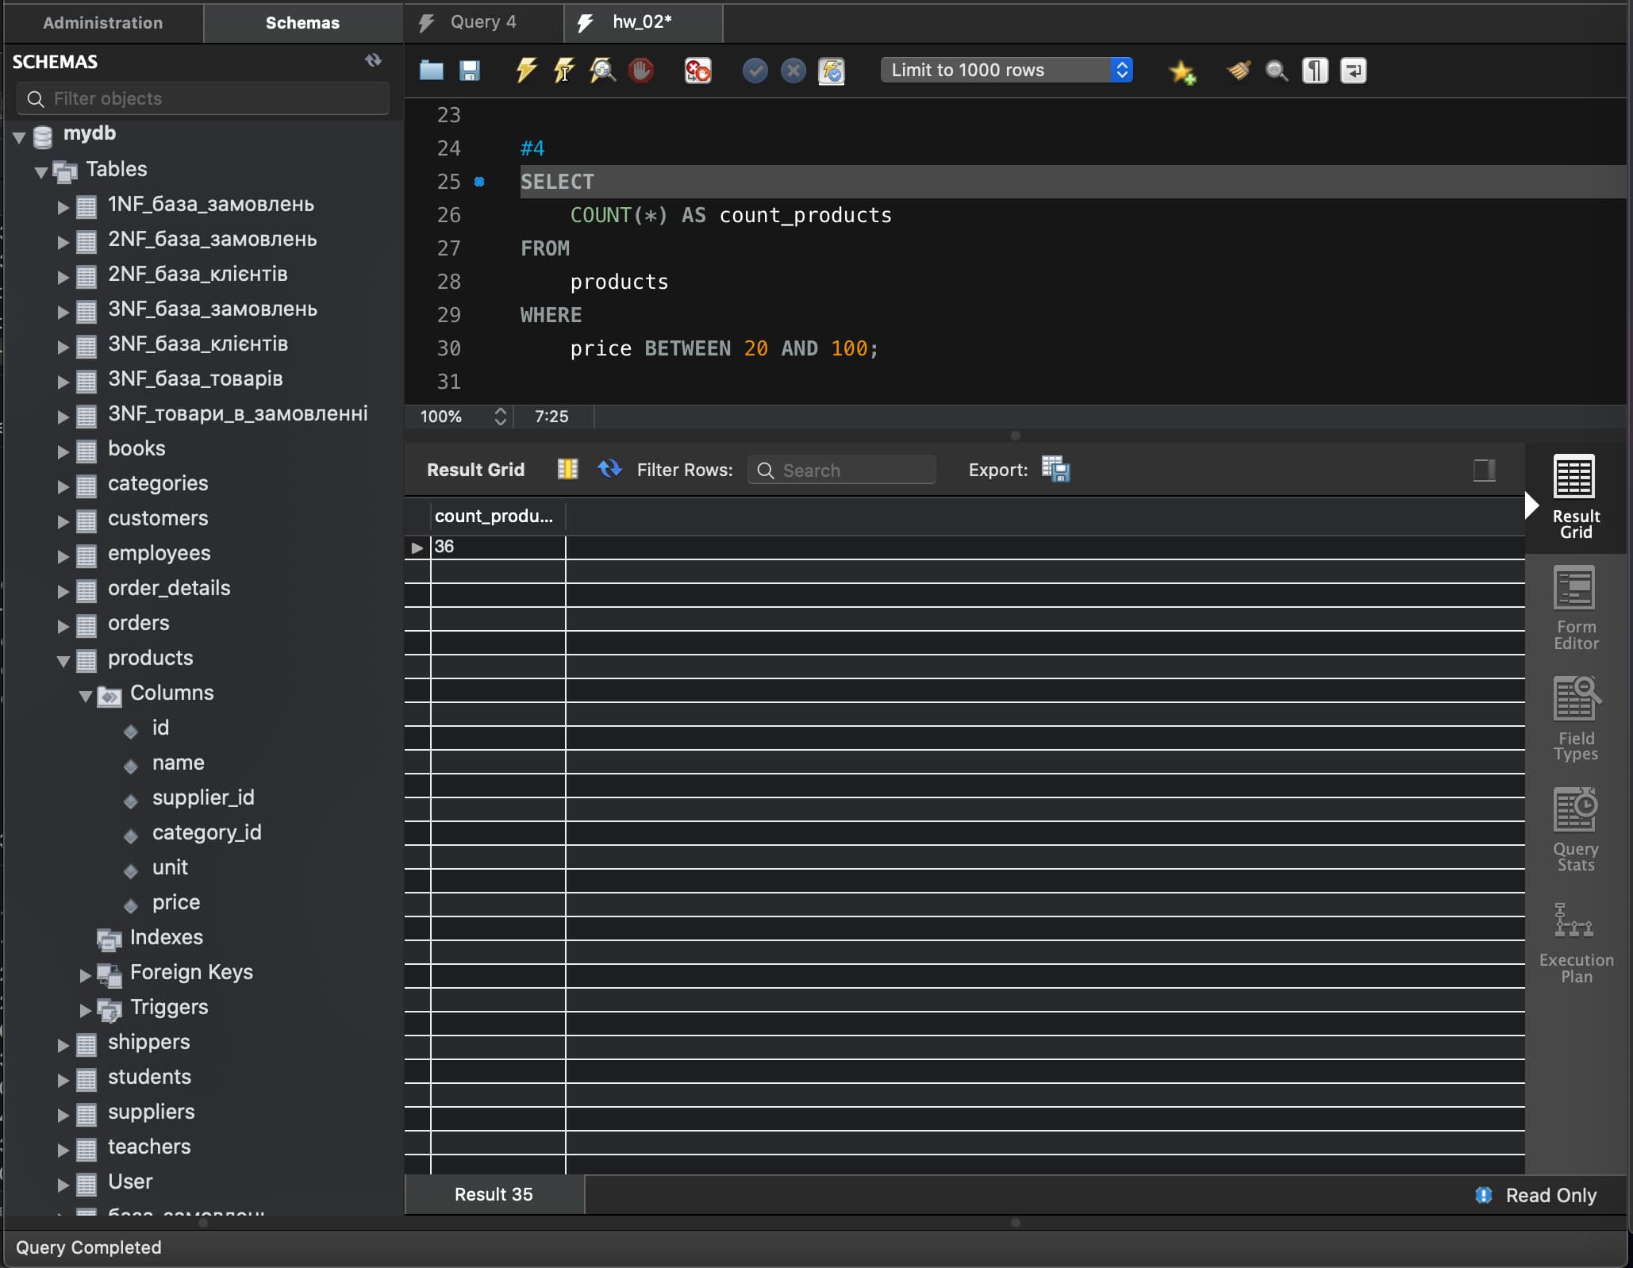Open Query 4 editor tab
Viewport: 1633px width, 1268px height.
(x=483, y=22)
